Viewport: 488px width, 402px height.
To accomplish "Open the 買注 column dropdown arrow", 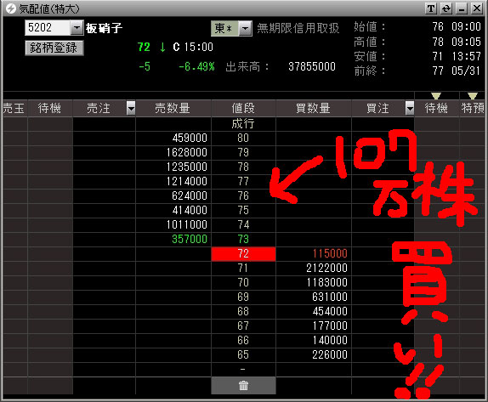I will coord(410,108).
